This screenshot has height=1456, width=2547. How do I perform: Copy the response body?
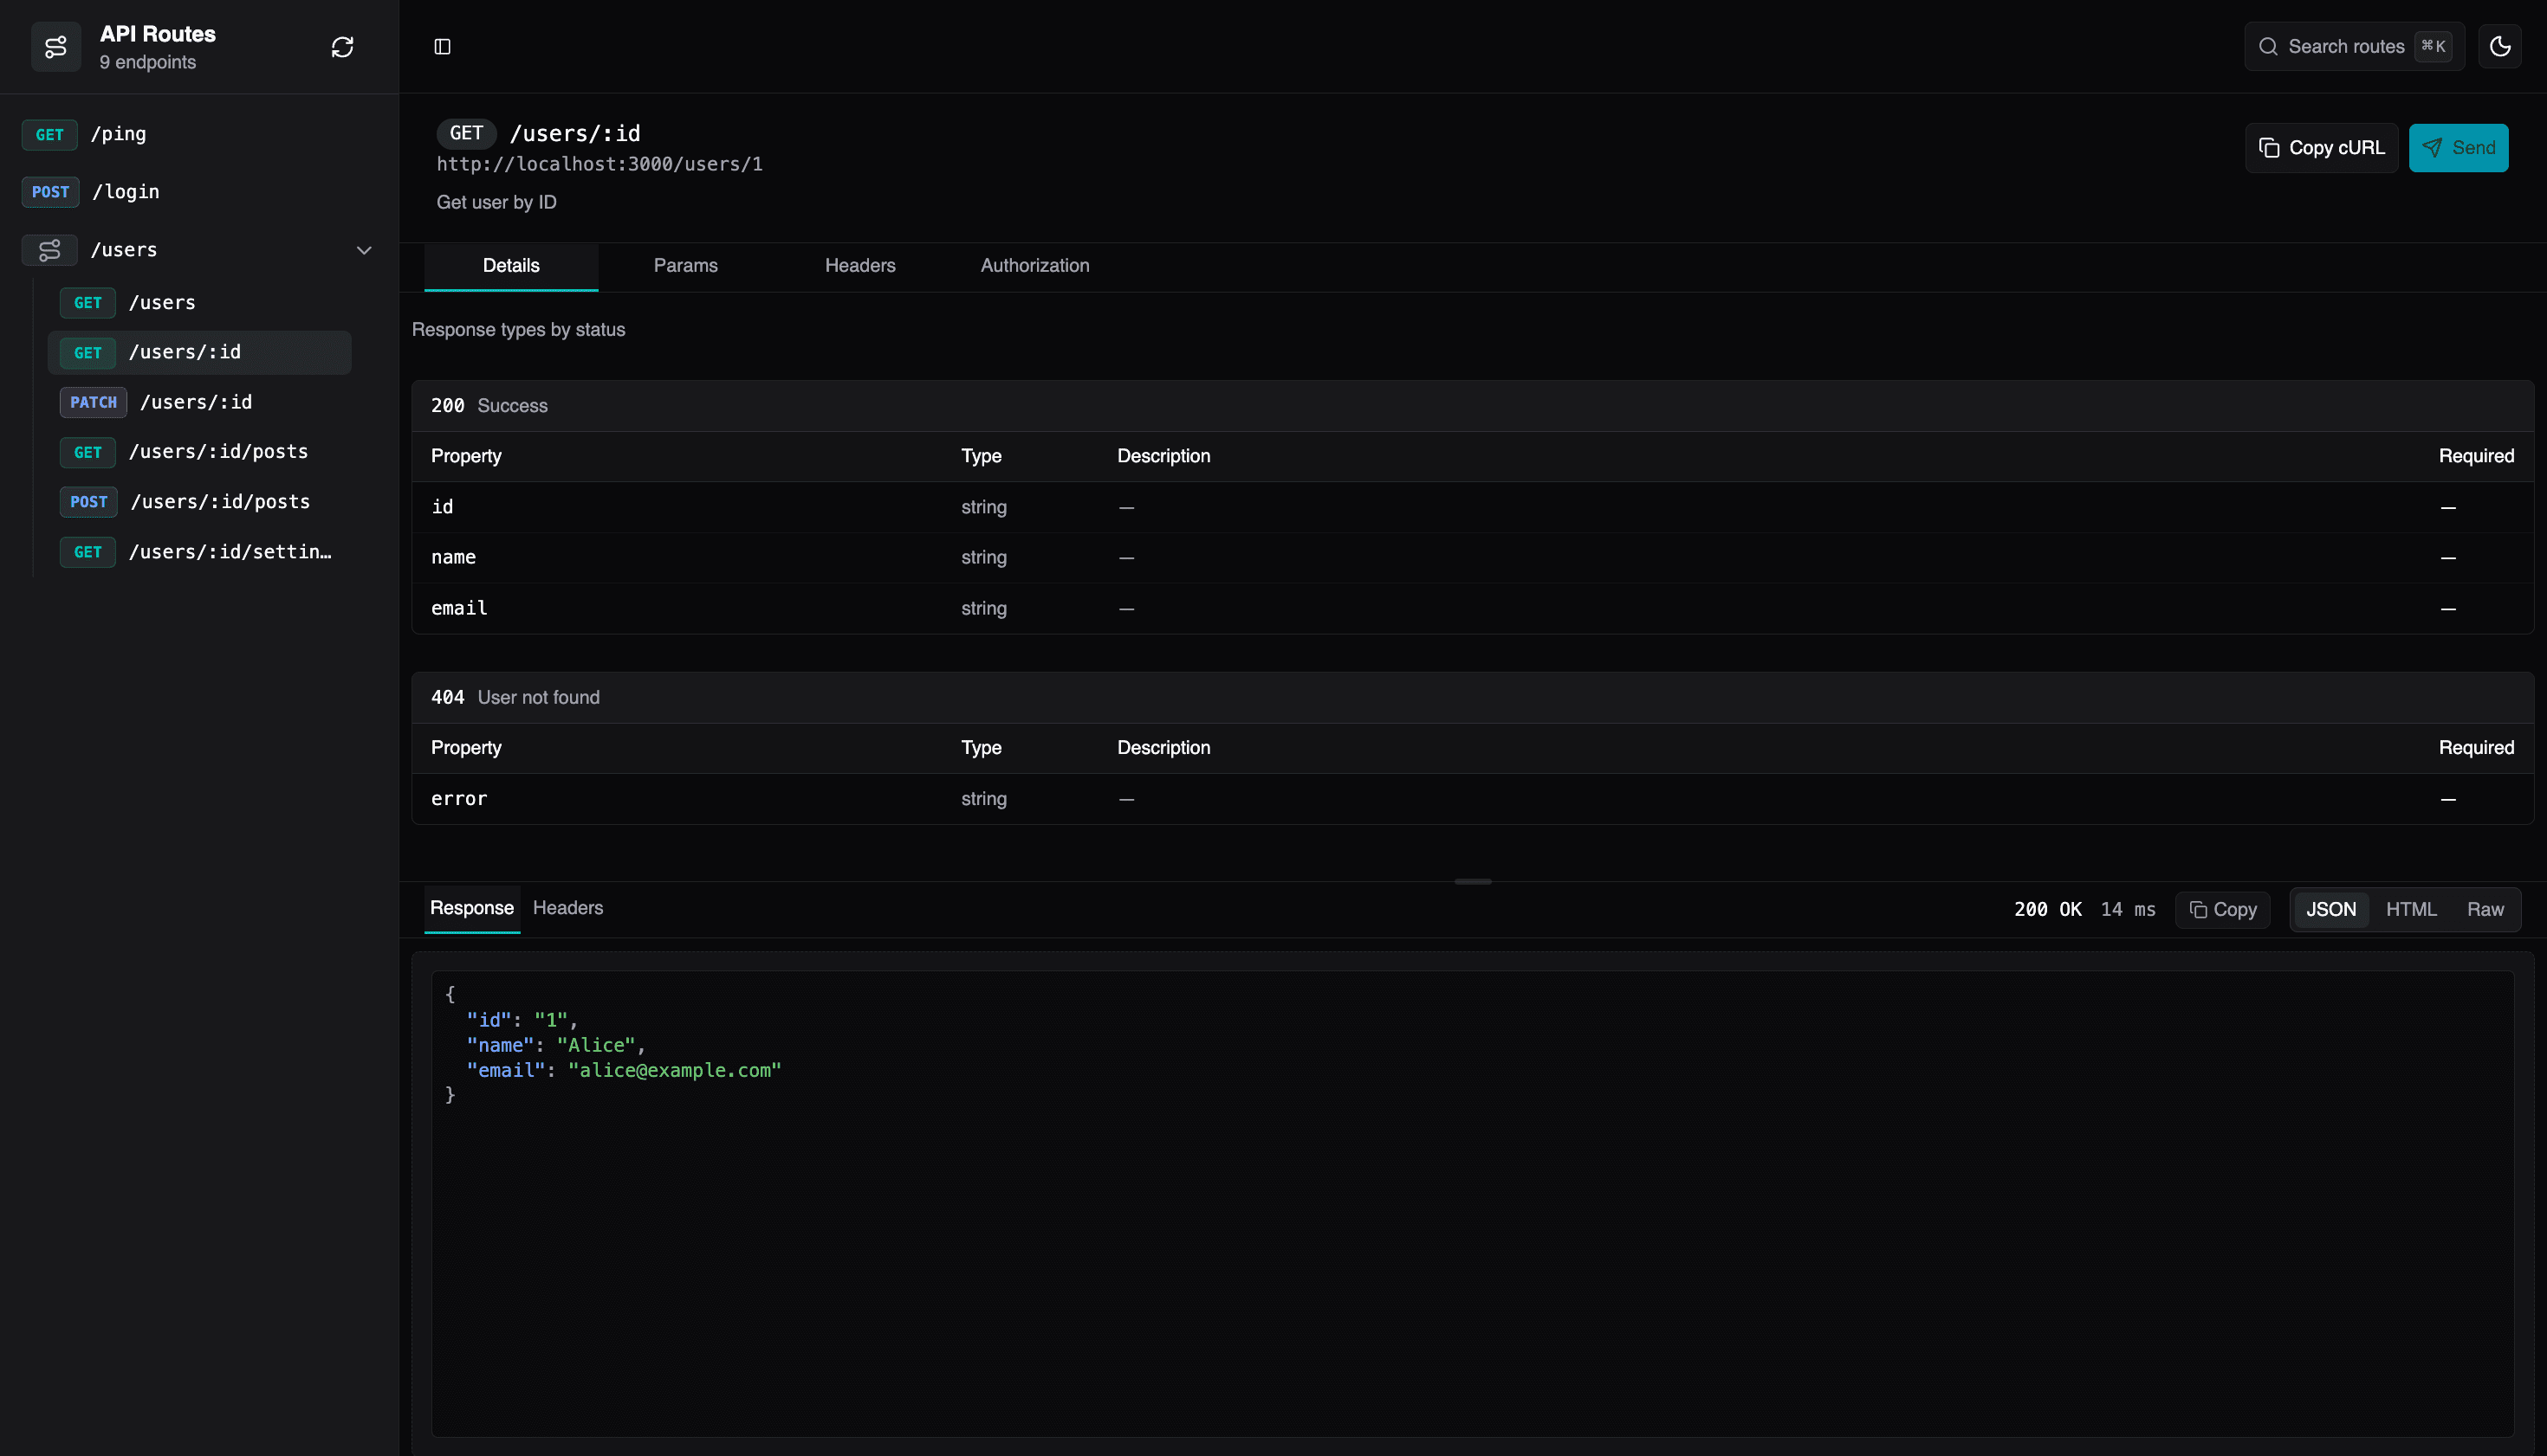tap(2222, 909)
